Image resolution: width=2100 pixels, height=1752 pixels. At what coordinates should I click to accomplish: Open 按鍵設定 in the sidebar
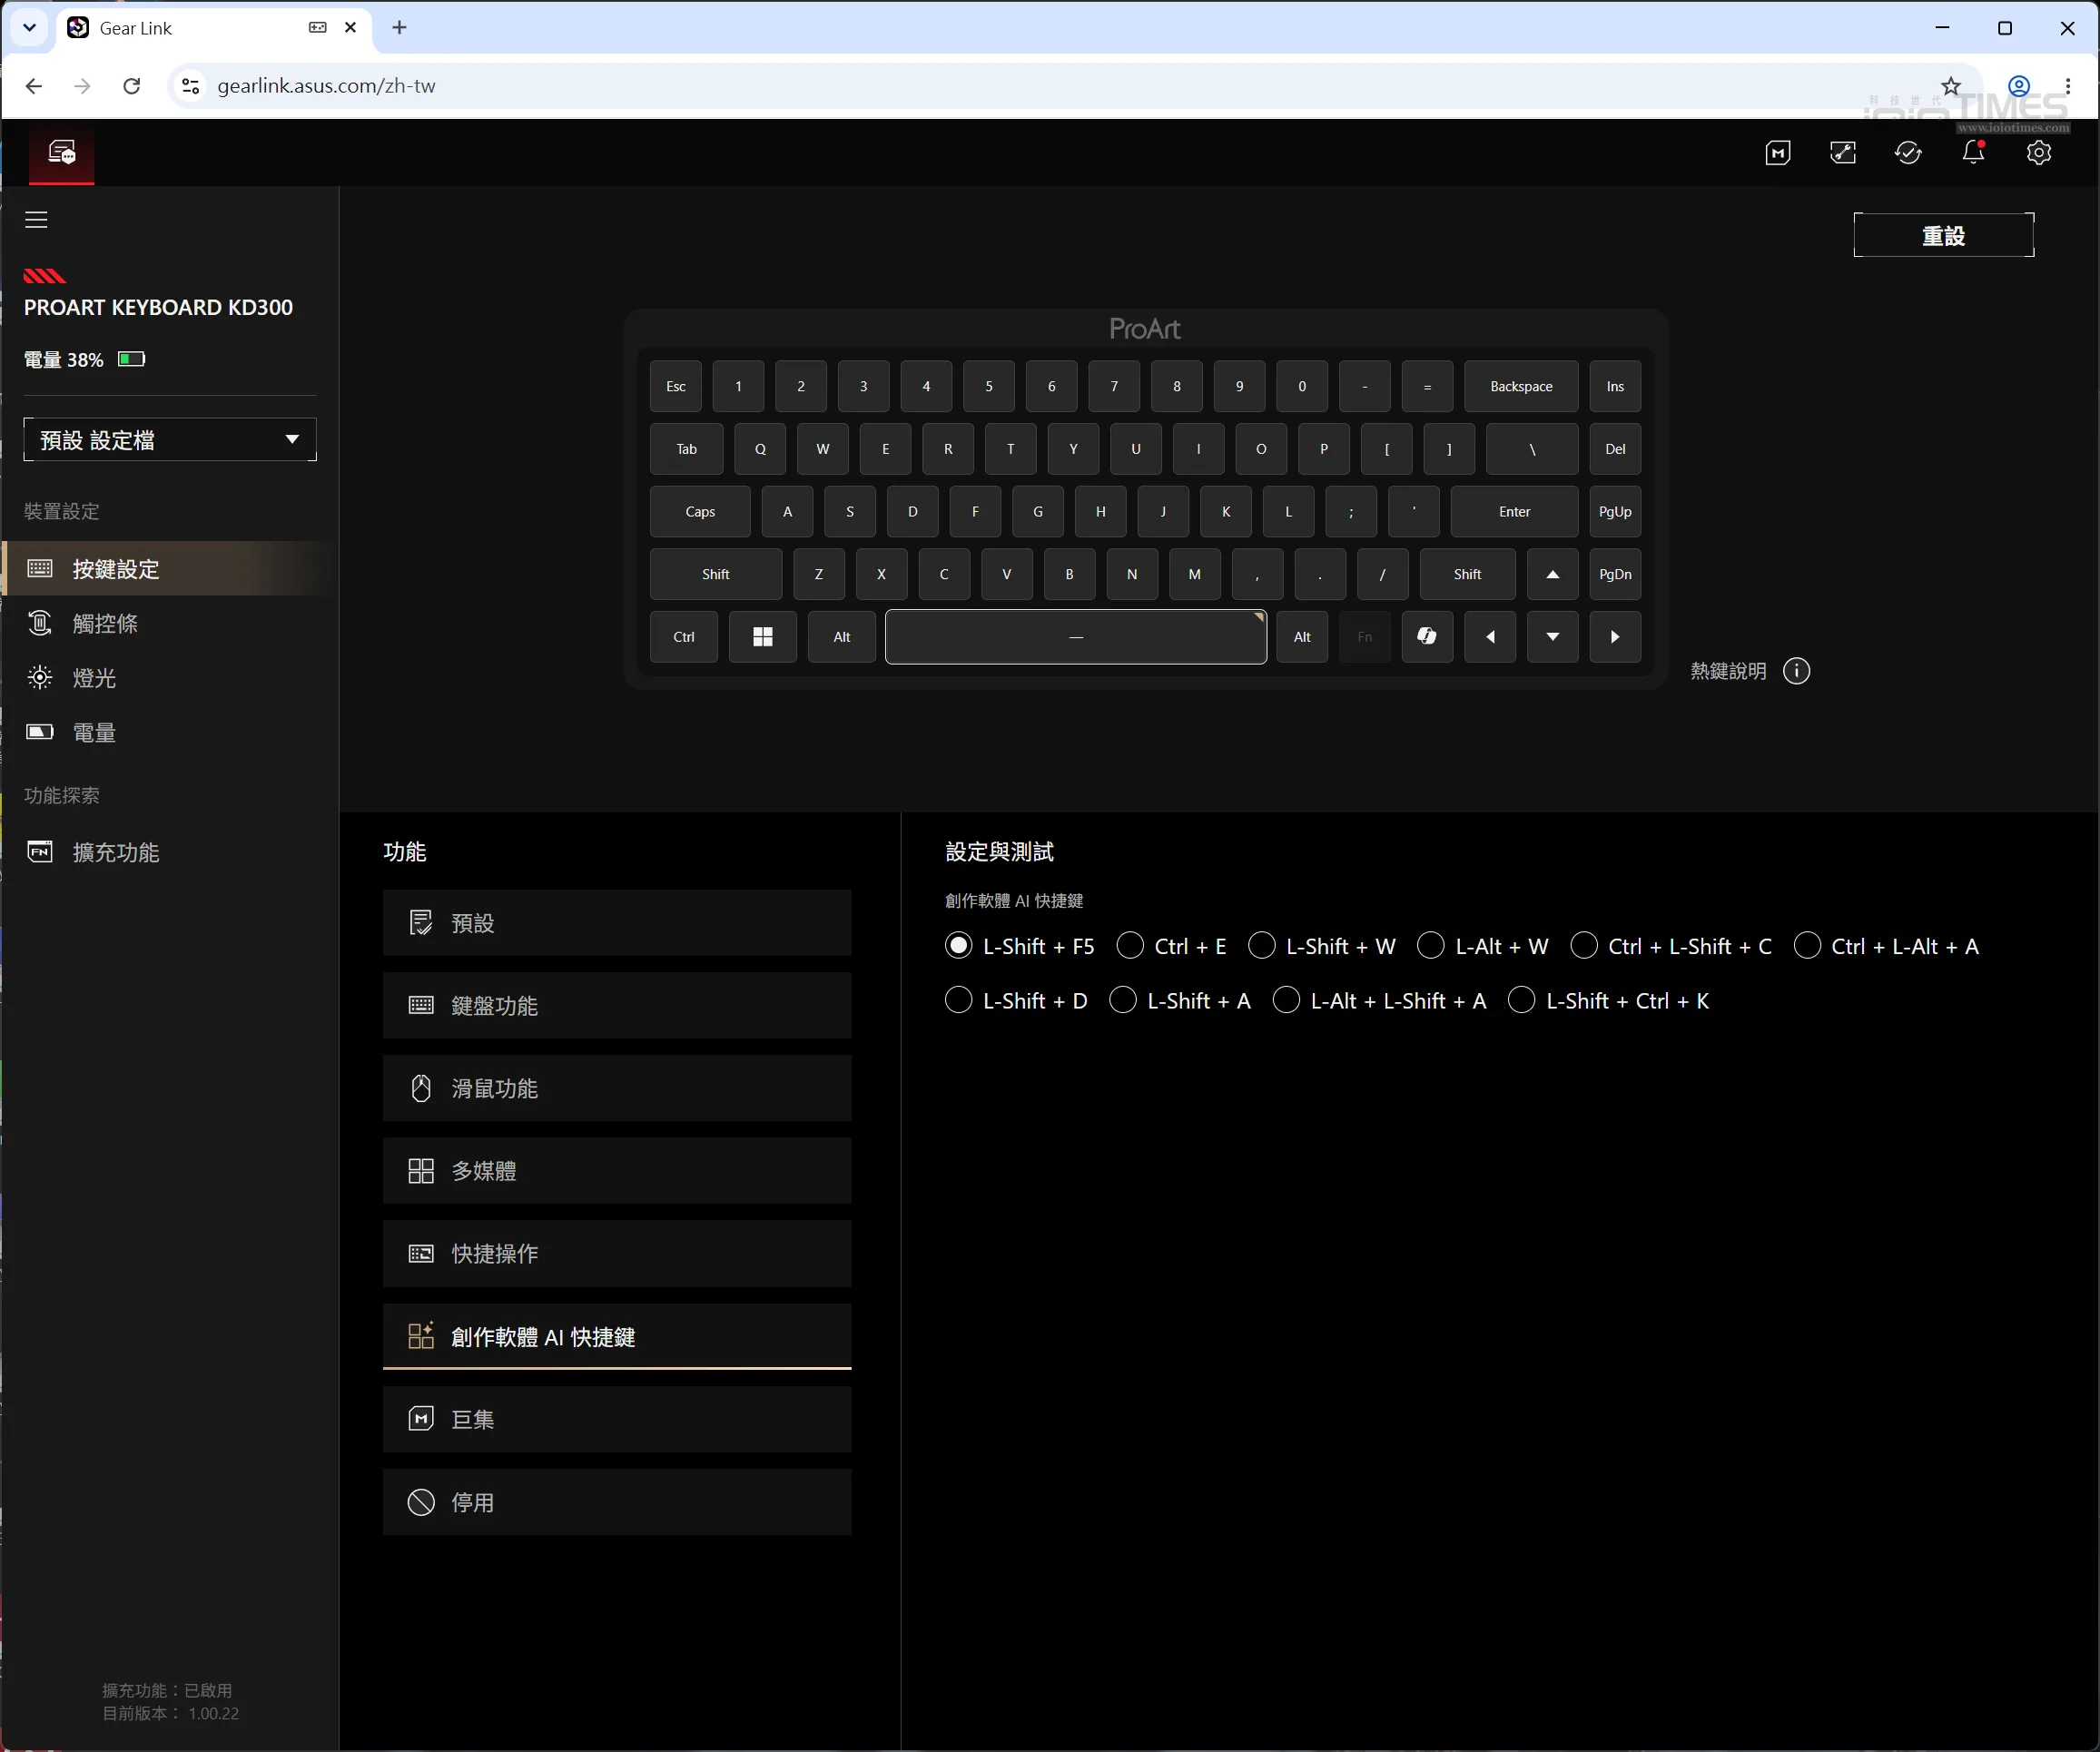click(168, 569)
